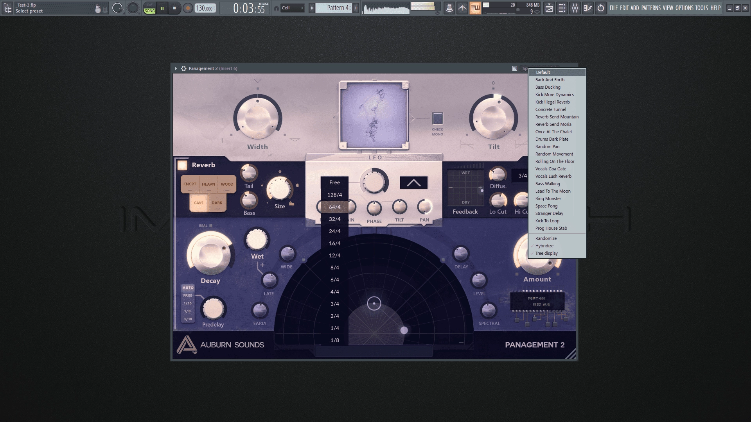Viewport: 751px width, 422px height.
Task: Choose 8/4 in LFO rate list
Action: pyautogui.click(x=334, y=267)
